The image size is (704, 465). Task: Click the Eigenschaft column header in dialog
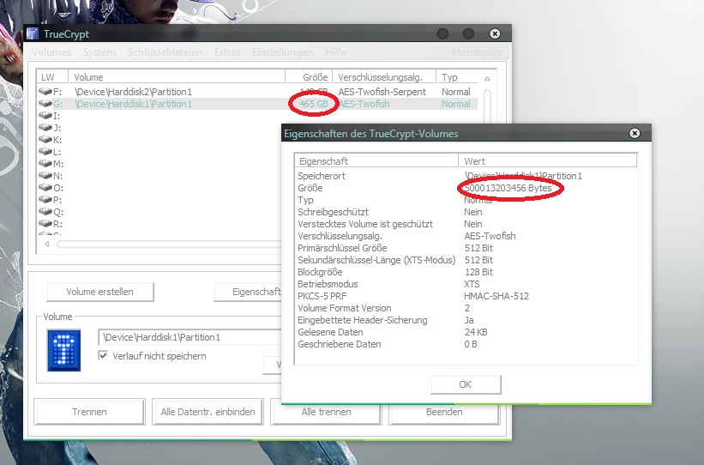(376, 160)
